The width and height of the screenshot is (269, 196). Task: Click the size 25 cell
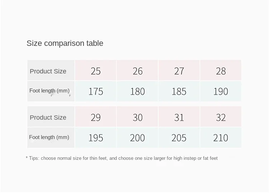point(96,71)
